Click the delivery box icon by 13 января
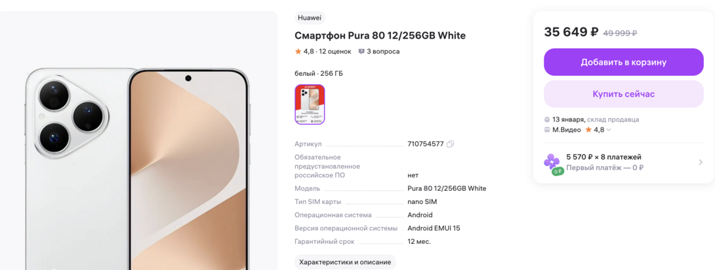This screenshot has width=715, height=270. point(547,120)
